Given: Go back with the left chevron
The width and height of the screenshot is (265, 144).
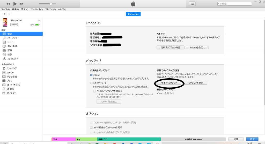Looking at the screenshot, I should coord(4,14).
